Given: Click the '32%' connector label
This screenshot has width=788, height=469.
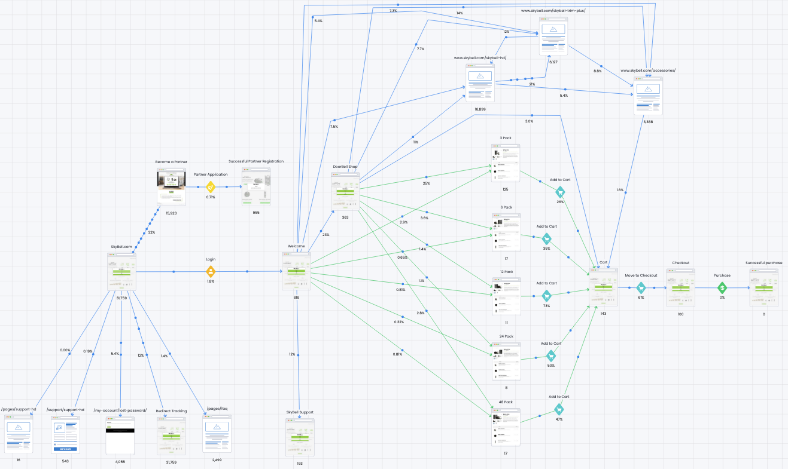Looking at the screenshot, I should tap(151, 233).
